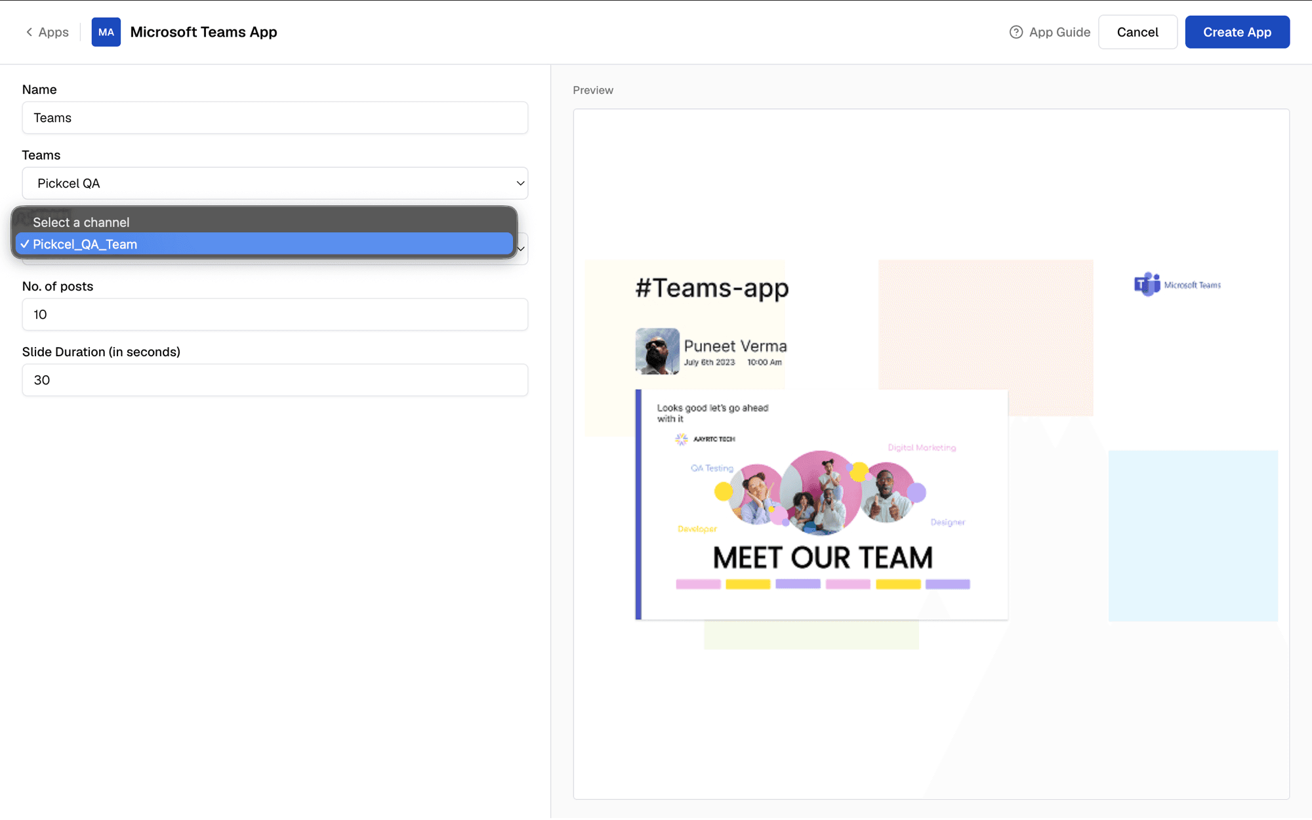The height and width of the screenshot is (820, 1312).
Task: Select the Pickcel_QA_Team channel option
Action: tap(264, 244)
